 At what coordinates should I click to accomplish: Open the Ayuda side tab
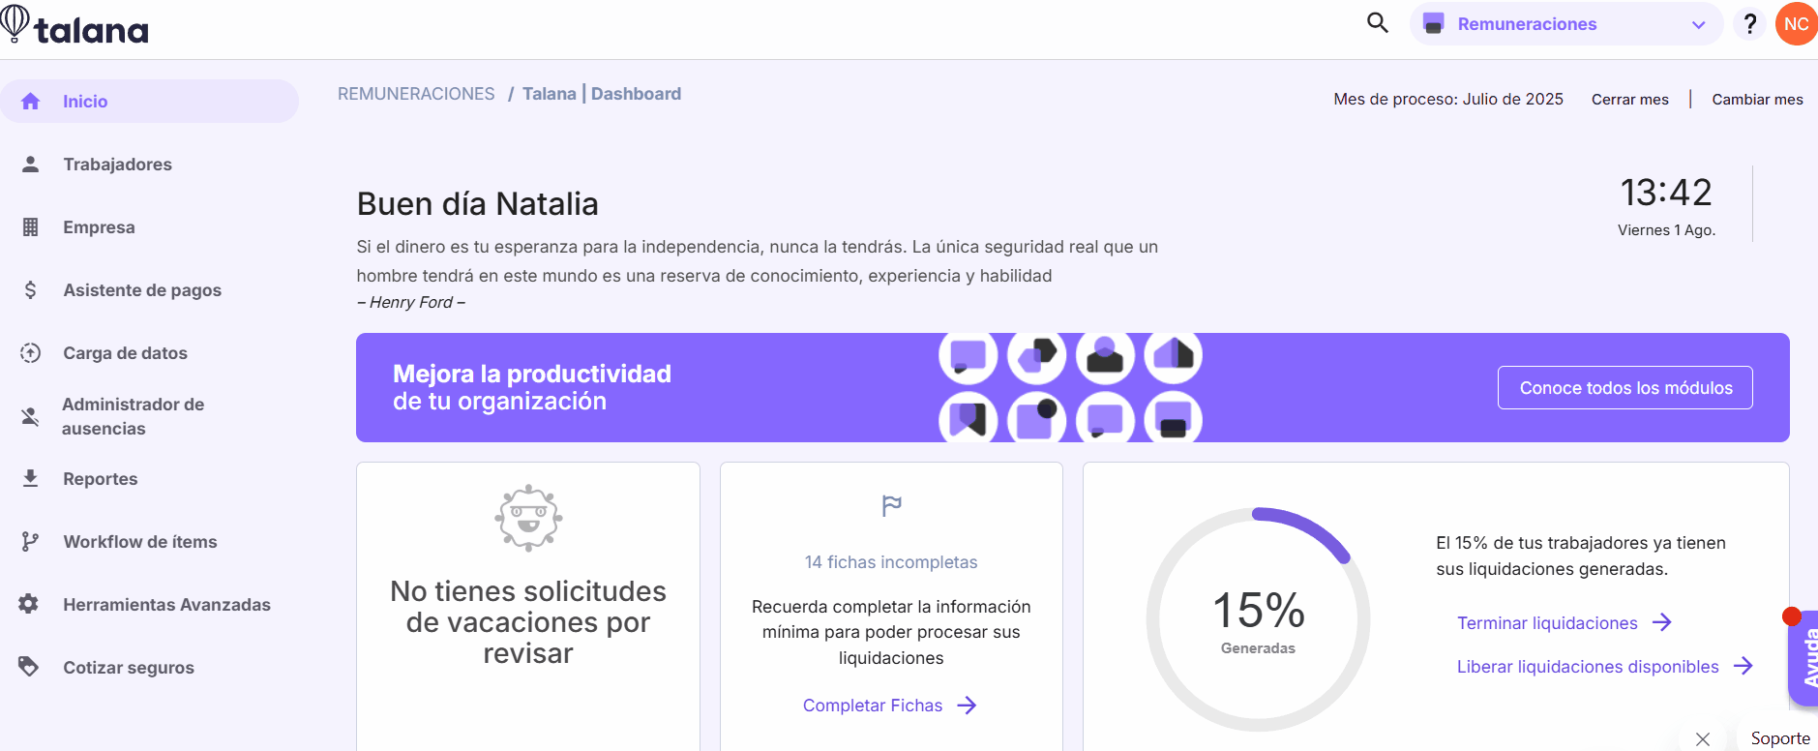(1804, 658)
